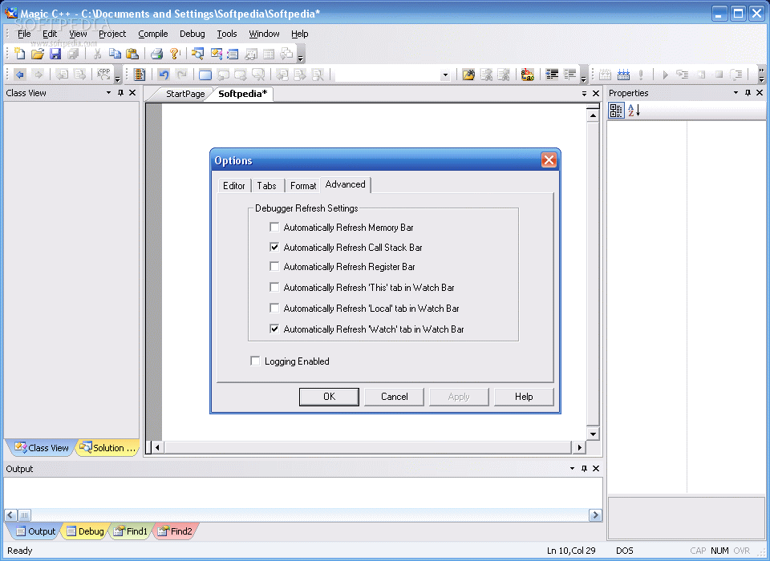
Task: Switch to the Find2 output tab
Action: coord(176,531)
